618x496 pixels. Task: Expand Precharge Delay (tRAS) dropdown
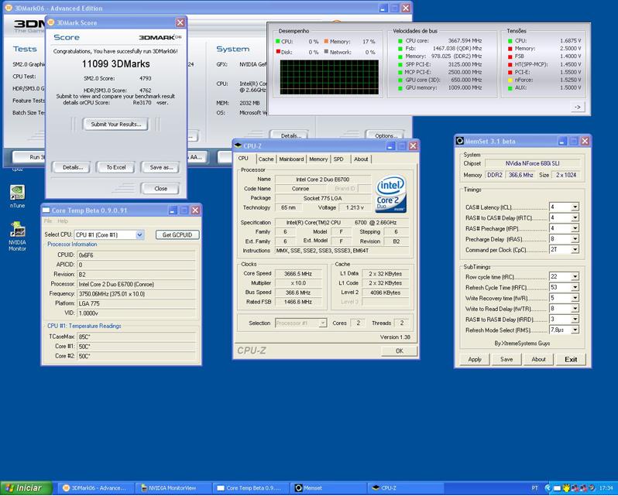(x=575, y=239)
